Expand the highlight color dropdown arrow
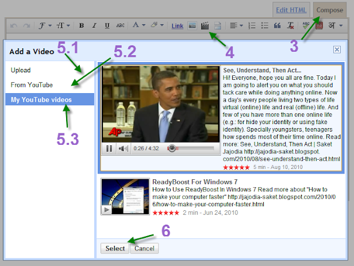The width and height of the screenshot is (354, 266). [162, 25]
